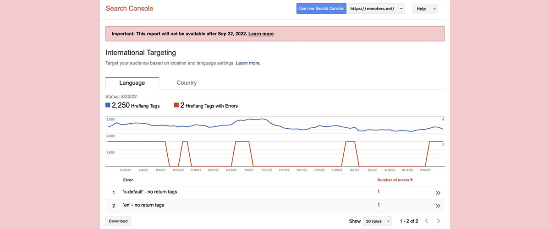Click the Error column header
This screenshot has height=229, width=550.
tap(128, 180)
